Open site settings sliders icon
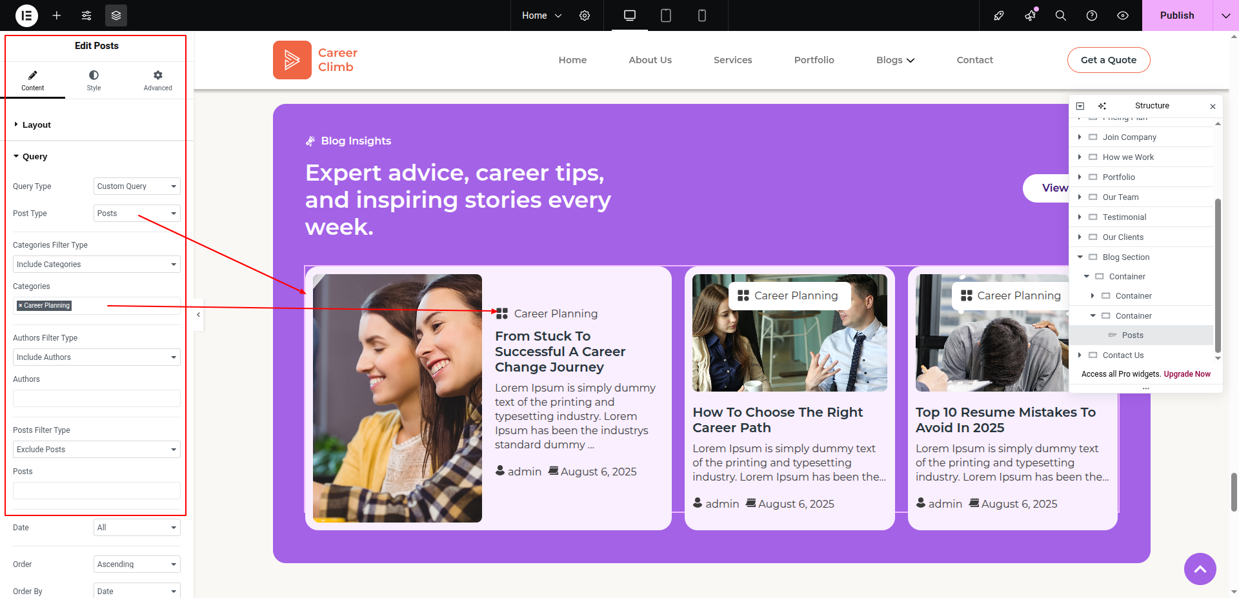The image size is (1239, 598). click(86, 15)
